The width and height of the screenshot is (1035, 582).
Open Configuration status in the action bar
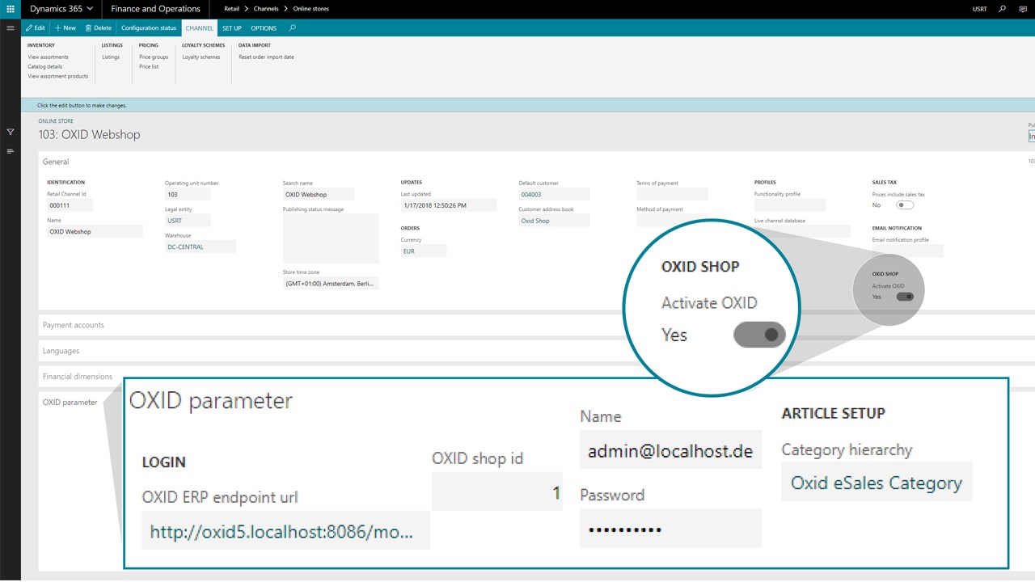coord(149,27)
